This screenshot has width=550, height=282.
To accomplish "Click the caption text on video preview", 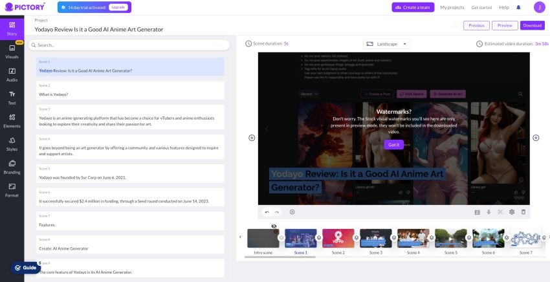I will pos(357,180).
